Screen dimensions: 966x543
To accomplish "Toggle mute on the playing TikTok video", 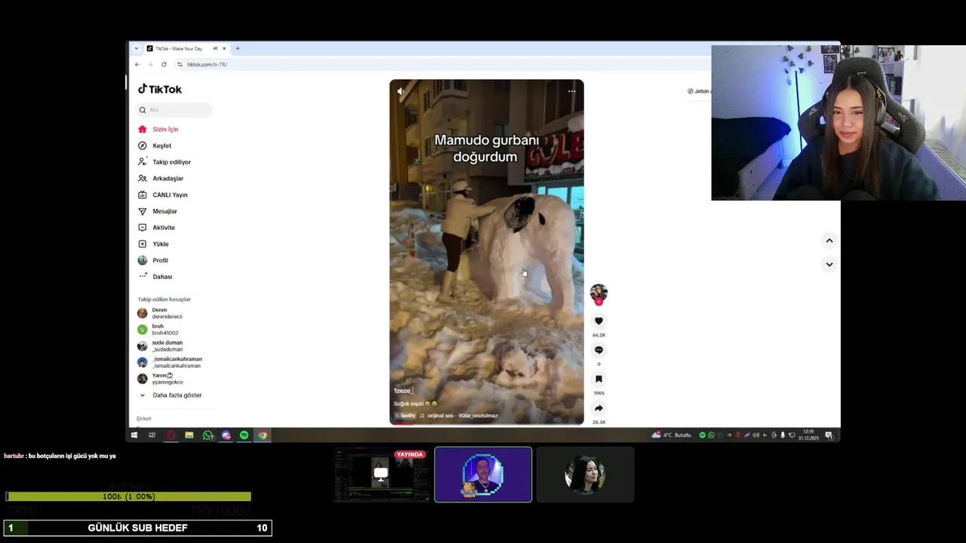I will 400,90.
